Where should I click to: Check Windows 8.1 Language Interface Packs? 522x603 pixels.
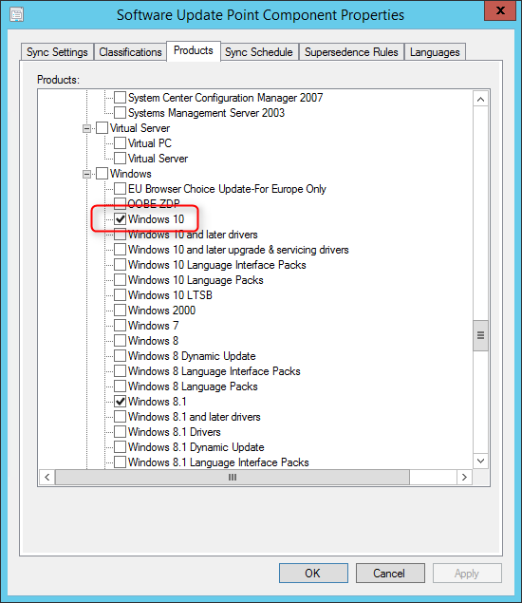tap(120, 462)
